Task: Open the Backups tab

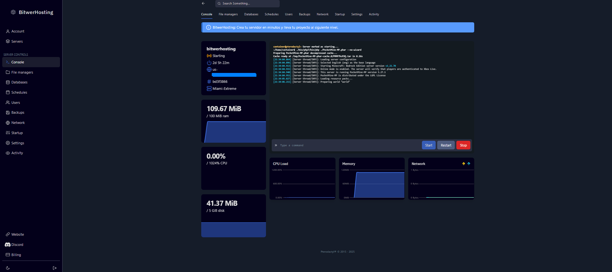Action: point(305,14)
